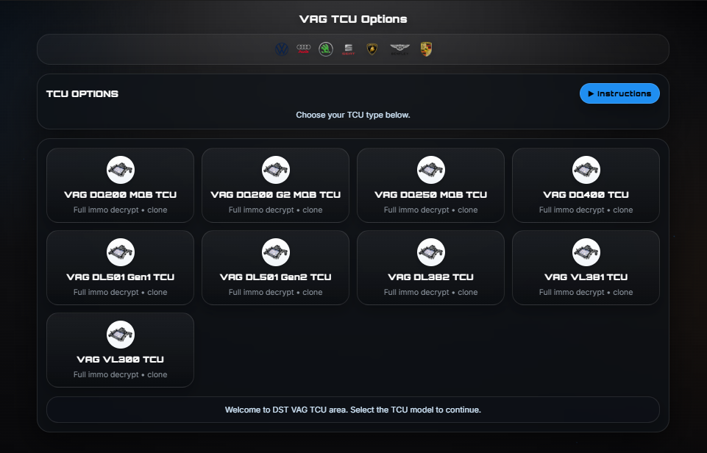Choose VAG DQ250 MQB TCU
The image size is (707, 453).
click(x=430, y=185)
